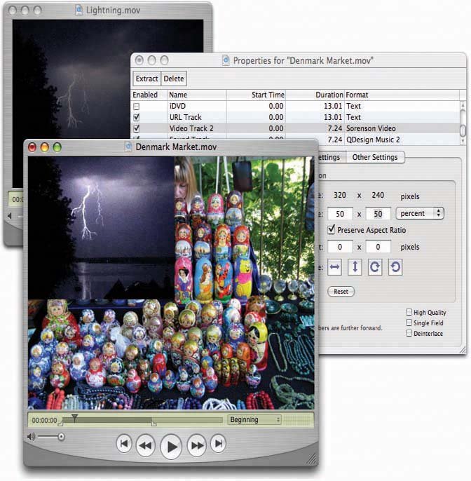Viewport: 471px width, 481px height.
Task: Jump to the start of the movie
Action: [x=123, y=443]
